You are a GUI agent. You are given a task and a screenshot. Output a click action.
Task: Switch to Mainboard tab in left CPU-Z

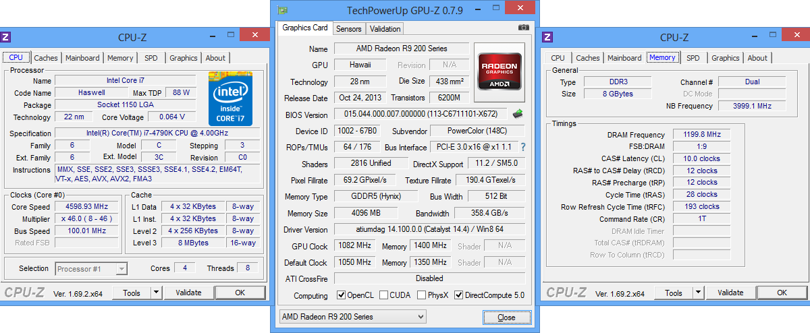(x=82, y=58)
